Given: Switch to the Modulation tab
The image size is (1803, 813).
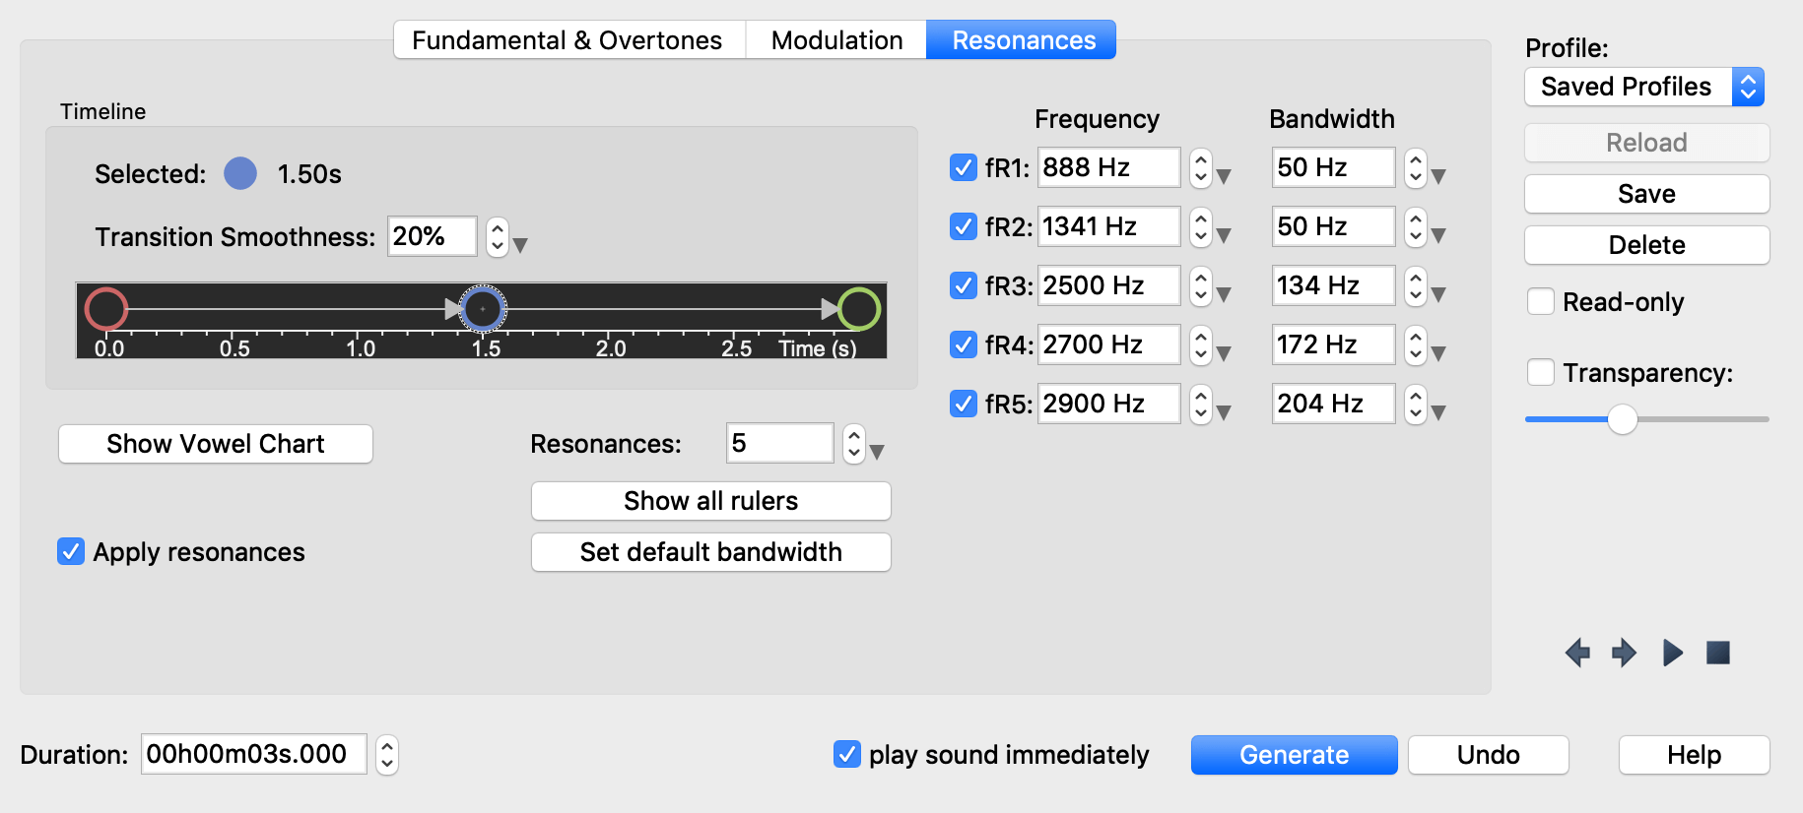Looking at the screenshot, I should (x=836, y=40).
